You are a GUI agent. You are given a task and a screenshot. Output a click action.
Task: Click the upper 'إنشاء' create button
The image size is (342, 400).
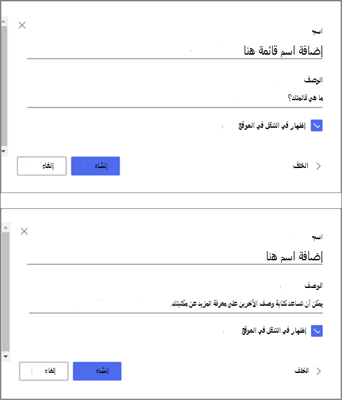[95, 166]
